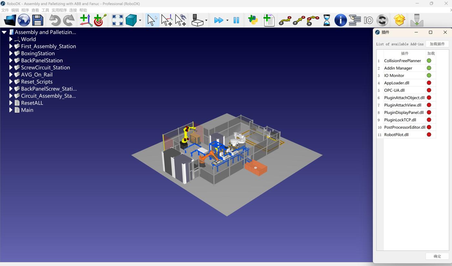
Task: Toggle load status of CollisionFreePlanner plugin
Action: [x=429, y=61]
